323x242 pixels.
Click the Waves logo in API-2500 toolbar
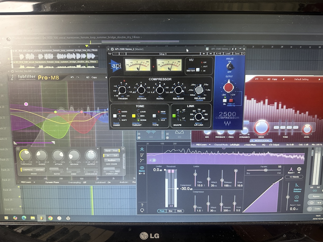[110, 54]
